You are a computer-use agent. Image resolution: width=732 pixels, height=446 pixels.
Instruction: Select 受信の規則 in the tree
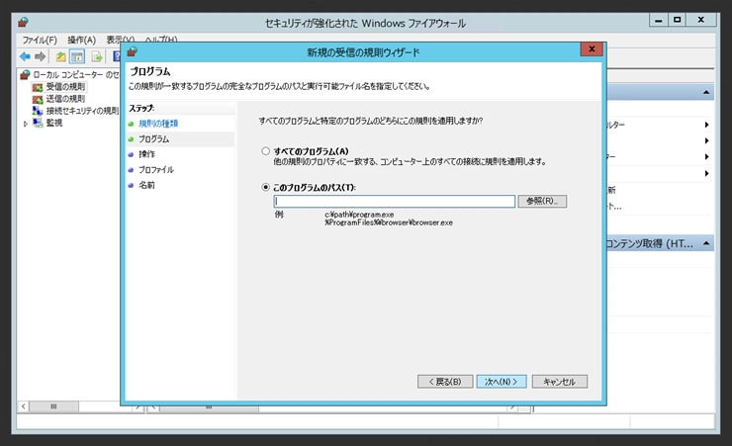click(x=65, y=87)
